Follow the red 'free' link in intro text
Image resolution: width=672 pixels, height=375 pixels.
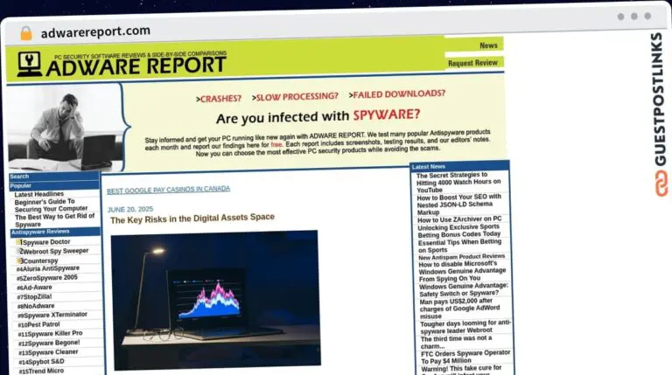(x=276, y=145)
